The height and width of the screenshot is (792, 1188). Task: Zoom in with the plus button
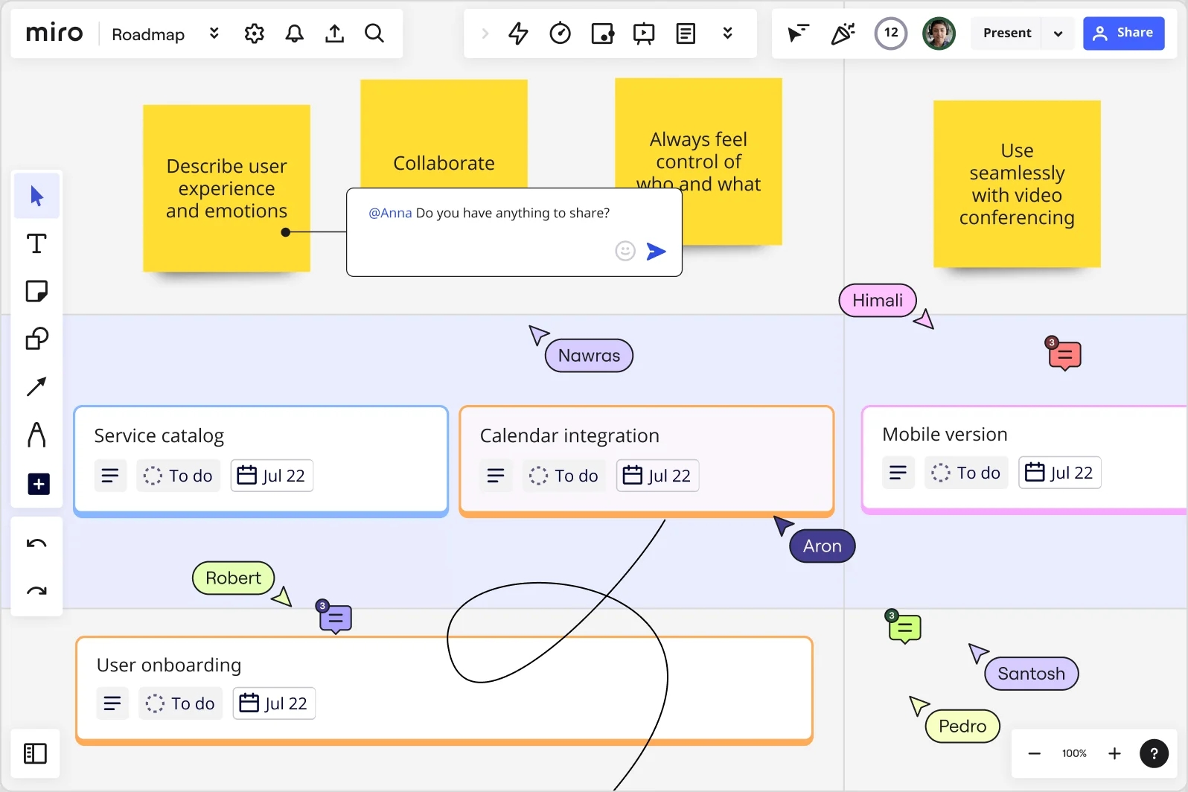(1114, 753)
